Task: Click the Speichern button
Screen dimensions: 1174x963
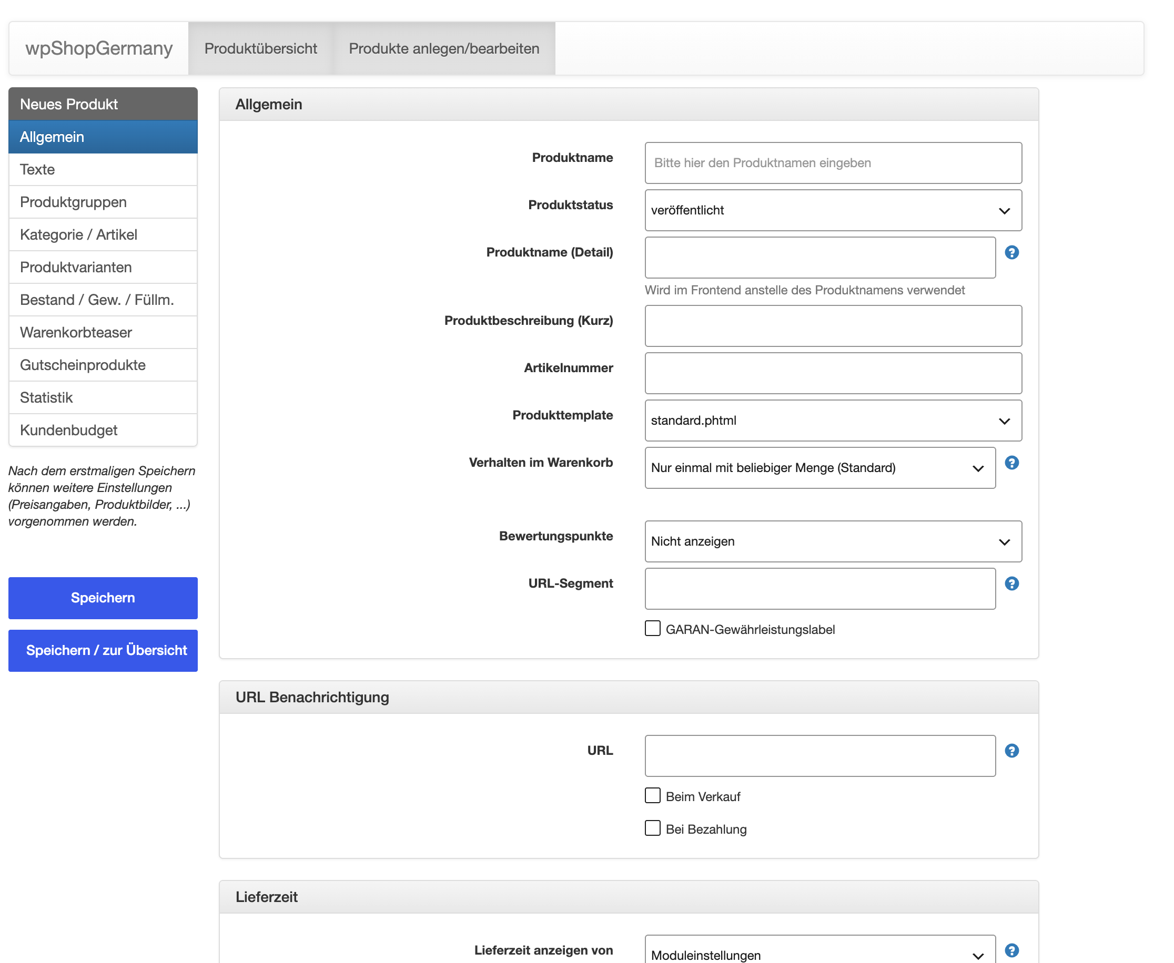Action: (x=103, y=598)
